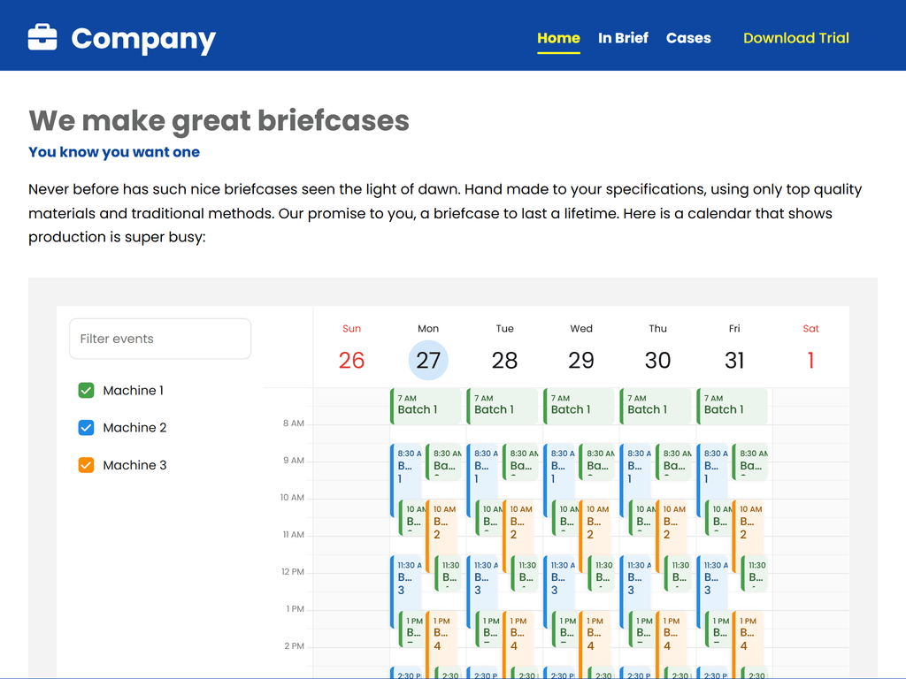The height and width of the screenshot is (679, 906).
Task: Select Sunday 26 date header
Action: pos(351,360)
